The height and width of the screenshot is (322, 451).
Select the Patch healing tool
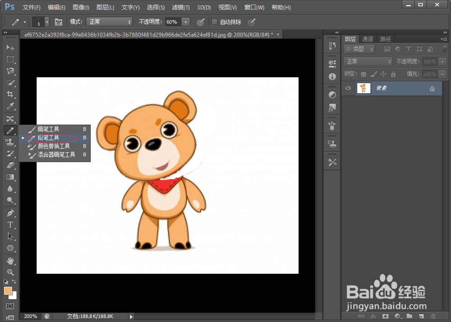point(10,118)
